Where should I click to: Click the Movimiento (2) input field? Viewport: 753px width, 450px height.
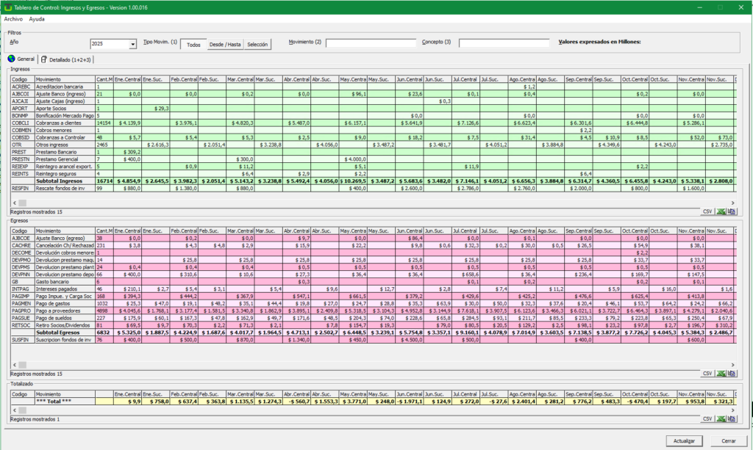tap(371, 43)
